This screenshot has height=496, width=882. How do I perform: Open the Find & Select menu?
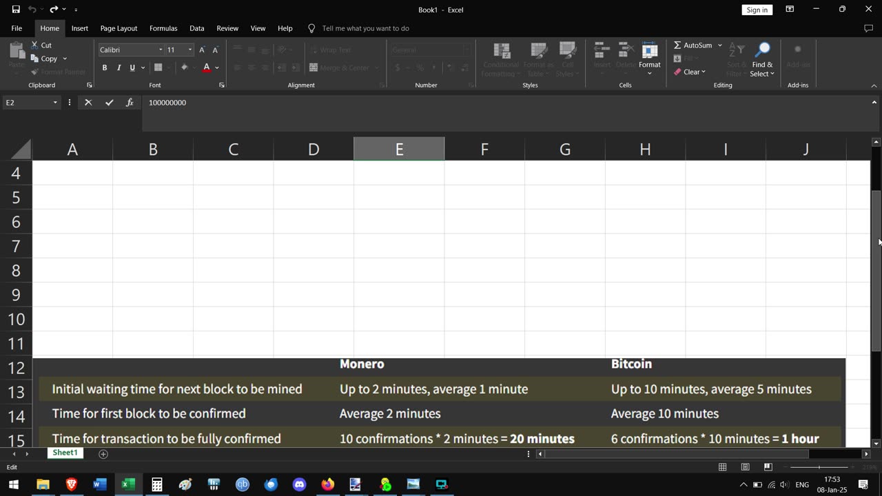tap(762, 59)
